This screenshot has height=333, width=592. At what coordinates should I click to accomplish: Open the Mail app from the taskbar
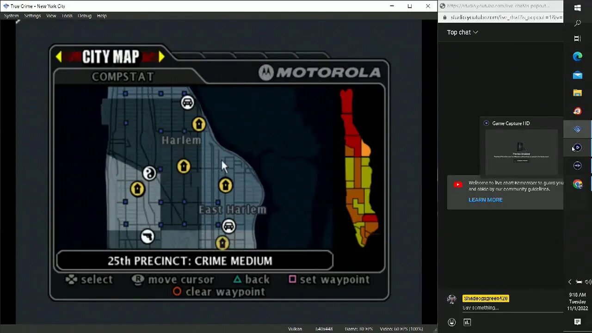[578, 75]
